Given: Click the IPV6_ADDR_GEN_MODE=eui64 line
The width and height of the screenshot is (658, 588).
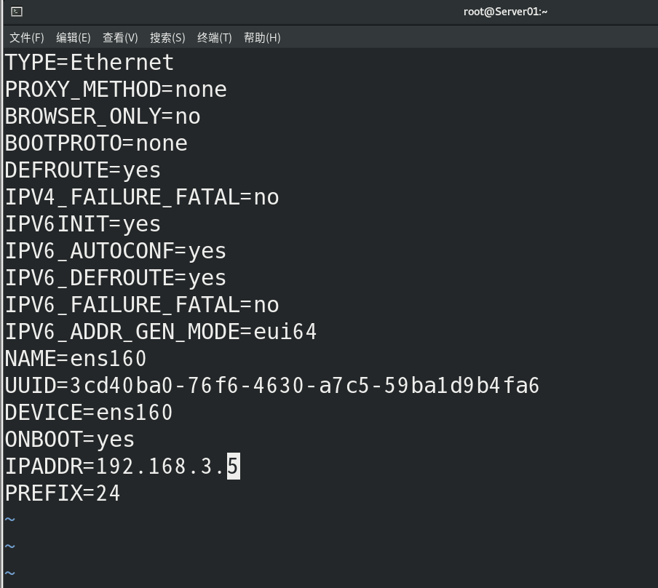Looking at the screenshot, I should (x=161, y=332).
